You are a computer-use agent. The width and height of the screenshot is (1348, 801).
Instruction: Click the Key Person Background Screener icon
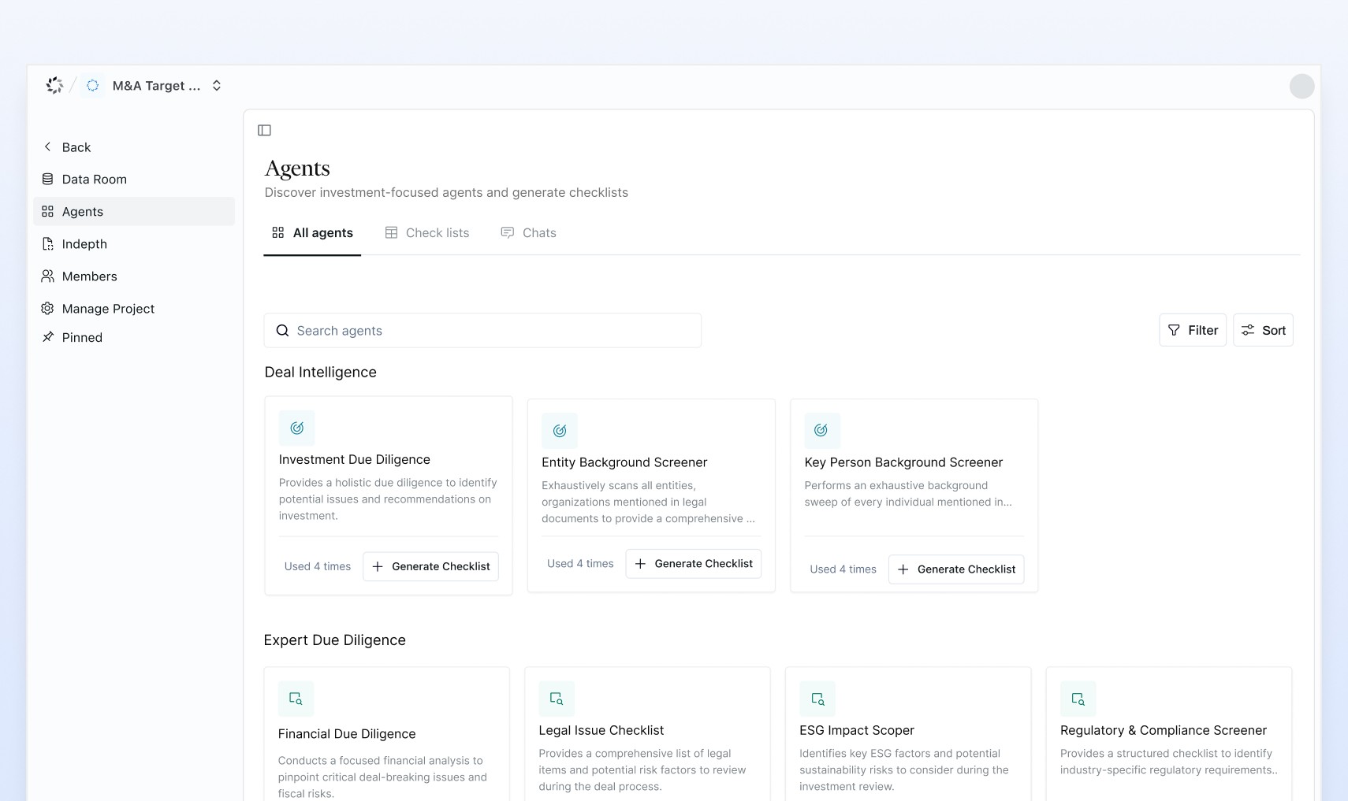click(821, 431)
